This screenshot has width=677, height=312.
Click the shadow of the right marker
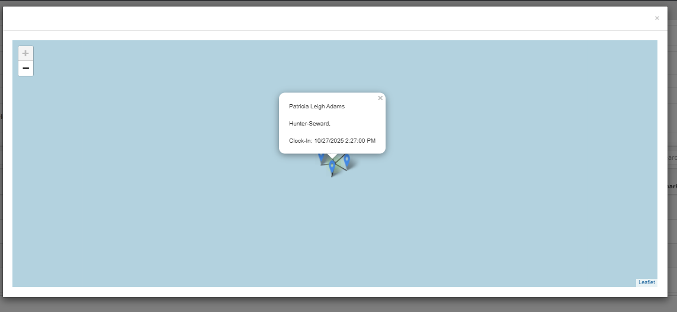[354, 166]
